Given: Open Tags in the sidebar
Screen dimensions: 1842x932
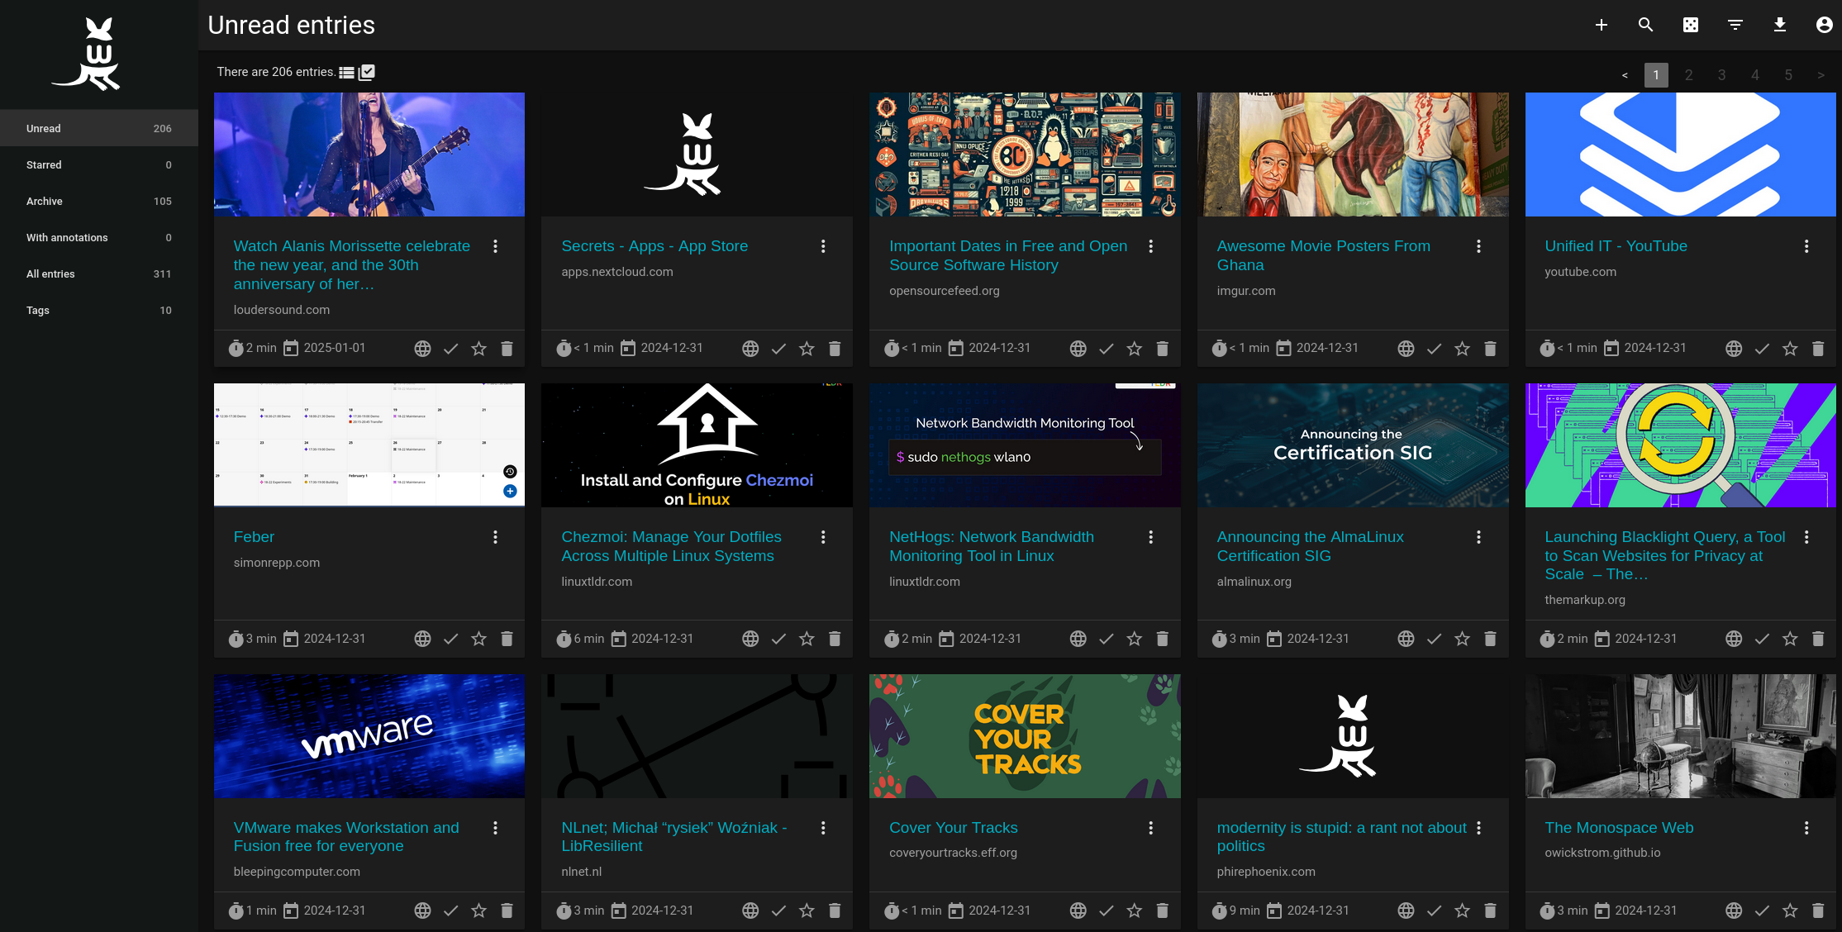Looking at the screenshot, I should point(99,310).
